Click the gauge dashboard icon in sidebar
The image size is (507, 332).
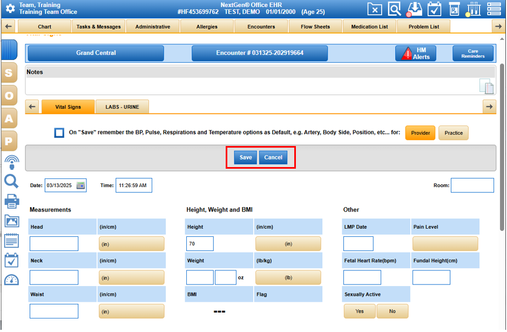pos(11,280)
